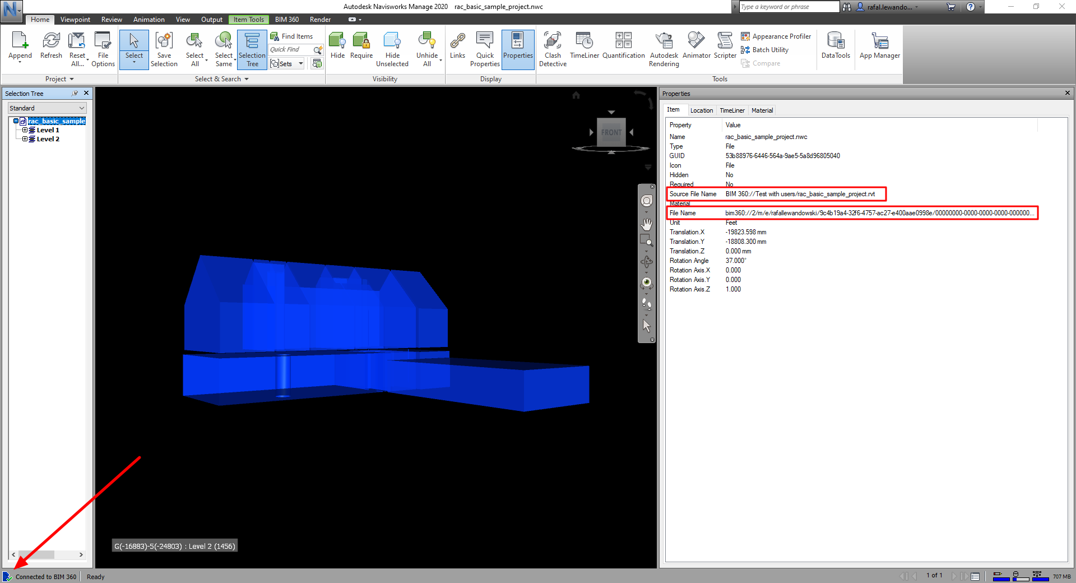The height and width of the screenshot is (583, 1076).
Task: Click the Append tool icon
Action: (20, 46)
